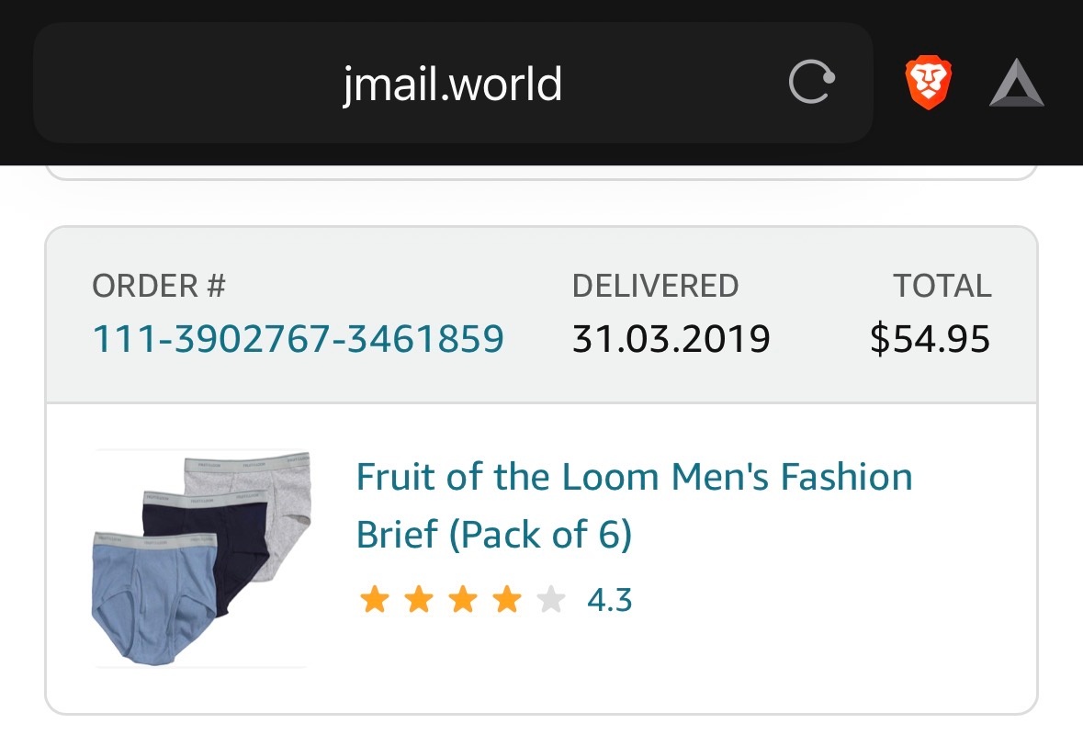Viewport: 1083px width, 735px height.
Task: Click the fourth orange rating star
Action: 506,601
